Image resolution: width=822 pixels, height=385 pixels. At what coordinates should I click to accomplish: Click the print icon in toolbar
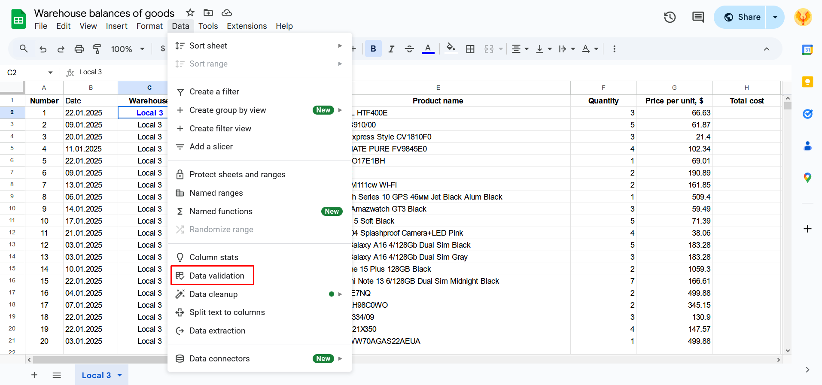tap(79, 49)
